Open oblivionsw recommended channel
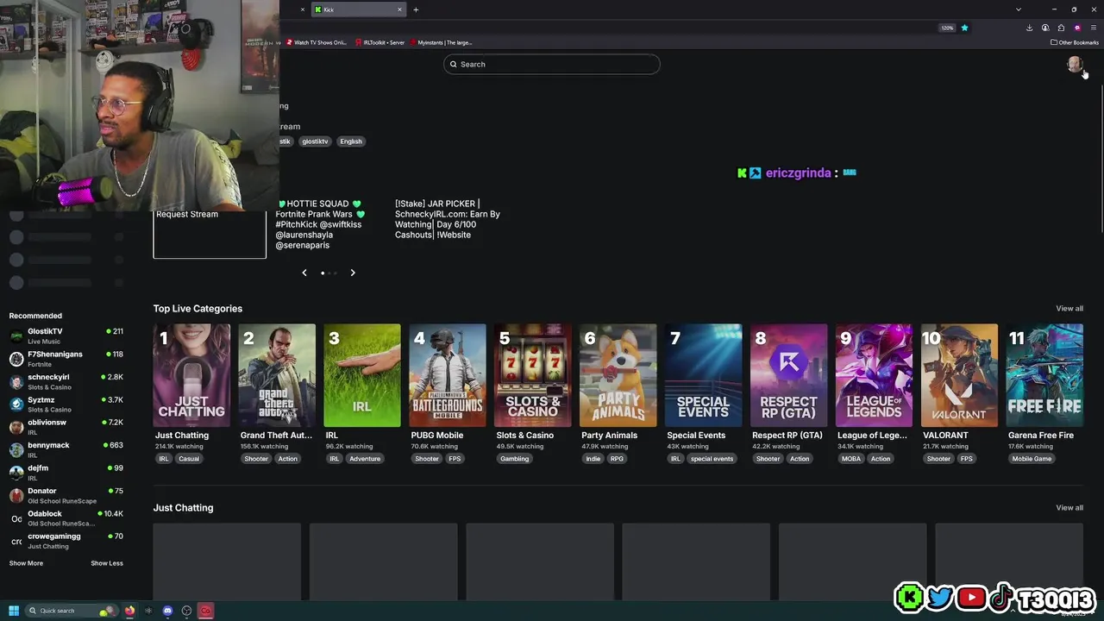1104x621 pixels. tap(66, 427)
